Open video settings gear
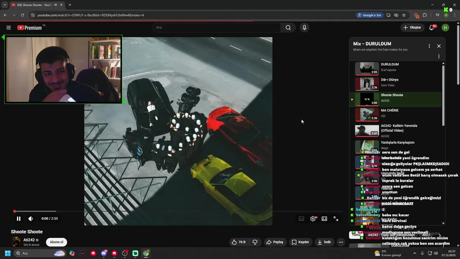 click(313, 219)
